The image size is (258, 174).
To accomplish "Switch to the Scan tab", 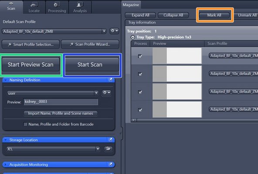I will [11, 7].
